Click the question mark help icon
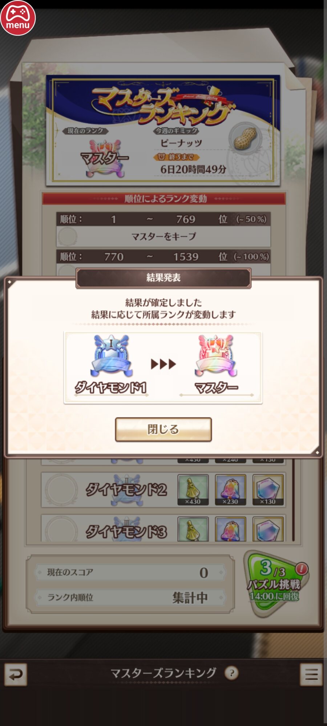Viewport: 327px width, 726px height. [x=231, y=673]
